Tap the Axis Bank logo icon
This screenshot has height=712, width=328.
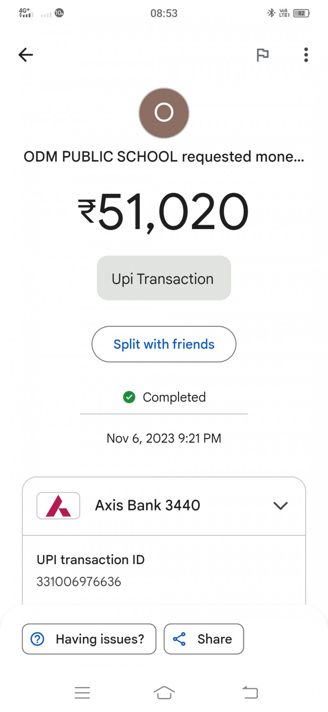click(x=58, y=505)
